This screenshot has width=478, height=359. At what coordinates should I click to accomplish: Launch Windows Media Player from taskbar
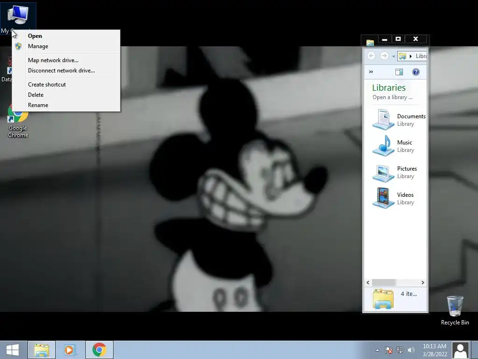(69, 350)
